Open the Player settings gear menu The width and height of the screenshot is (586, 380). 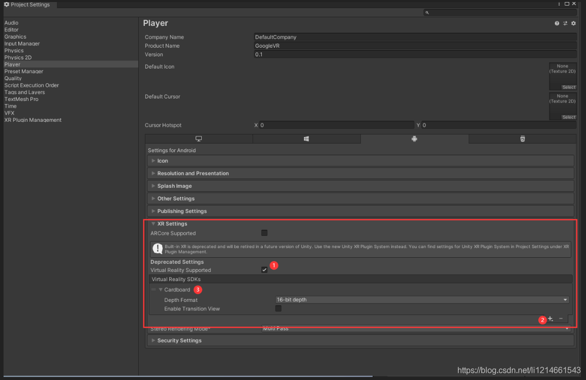573,23
